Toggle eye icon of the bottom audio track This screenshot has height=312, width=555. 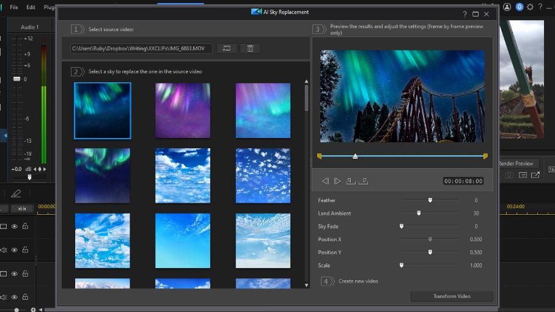(x=15, y=297)
